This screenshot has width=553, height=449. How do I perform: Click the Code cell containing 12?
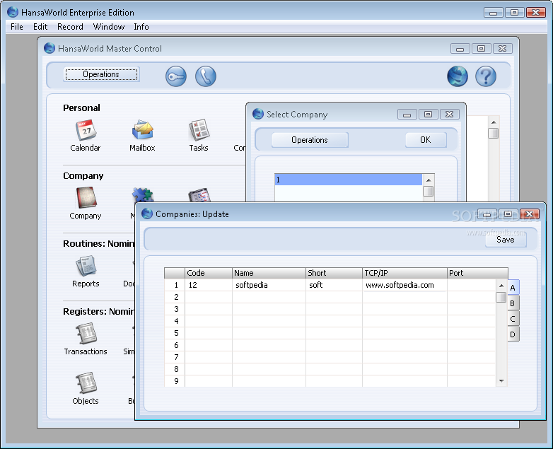click(x=209, y=285)
